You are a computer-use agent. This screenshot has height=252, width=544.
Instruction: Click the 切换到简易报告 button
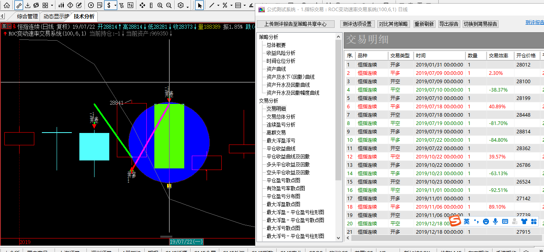pos(481,24)
